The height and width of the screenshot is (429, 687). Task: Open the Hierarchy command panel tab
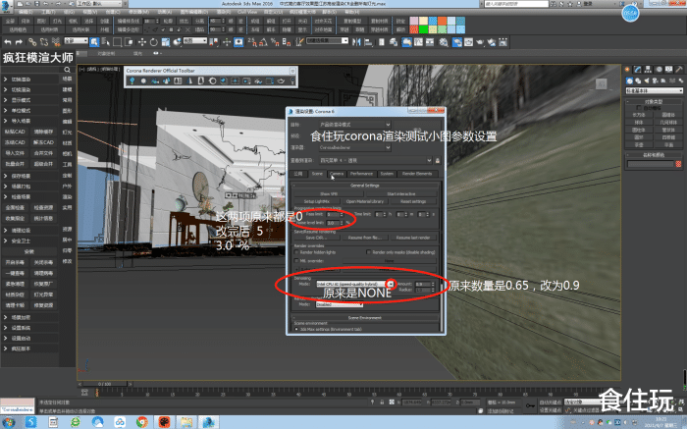[648, 70]
